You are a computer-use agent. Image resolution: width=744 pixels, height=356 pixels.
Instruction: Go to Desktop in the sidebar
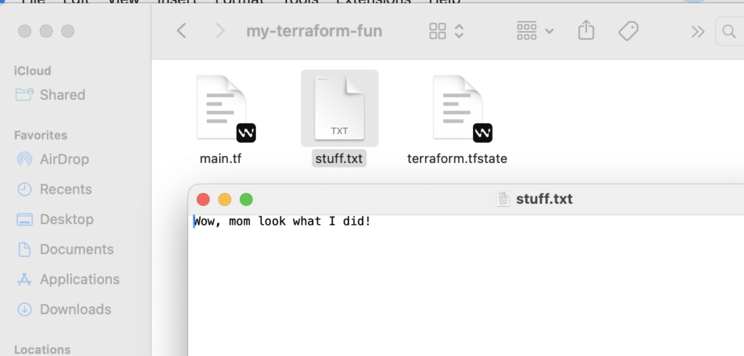coord(66,219)
